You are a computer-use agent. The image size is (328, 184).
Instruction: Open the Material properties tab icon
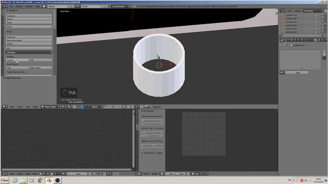coord(316,40)
